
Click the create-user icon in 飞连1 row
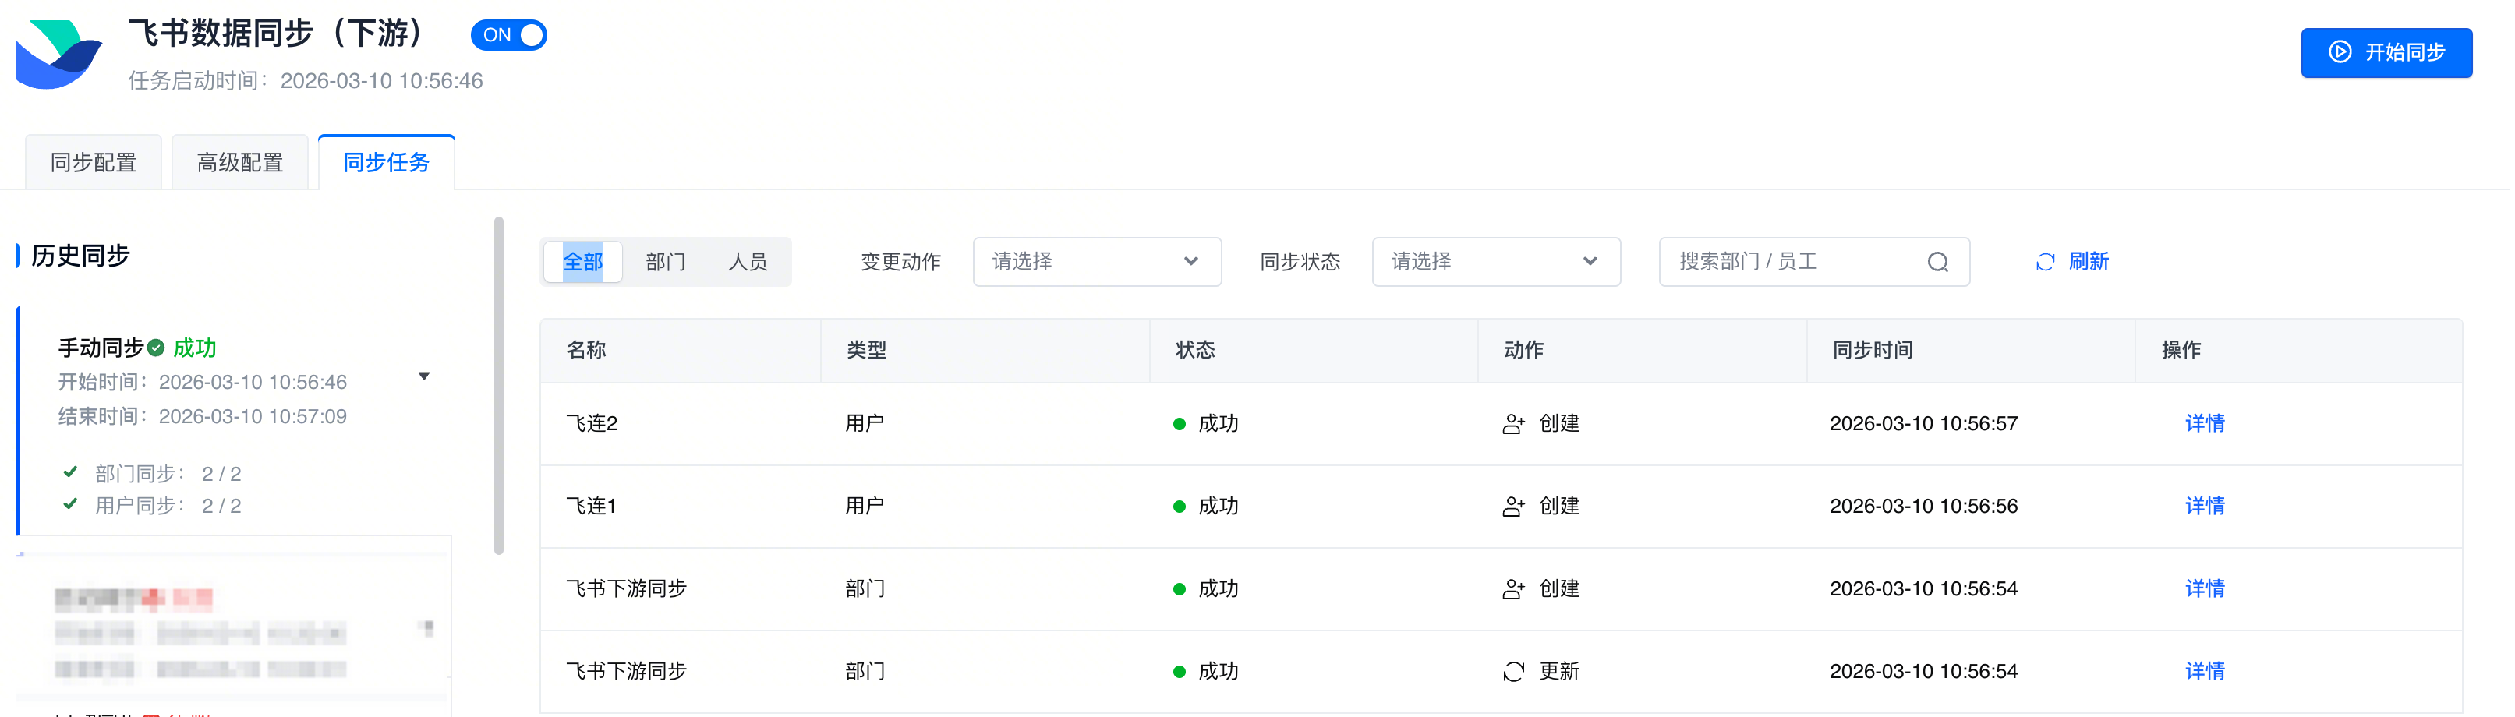click(1512, 507)
